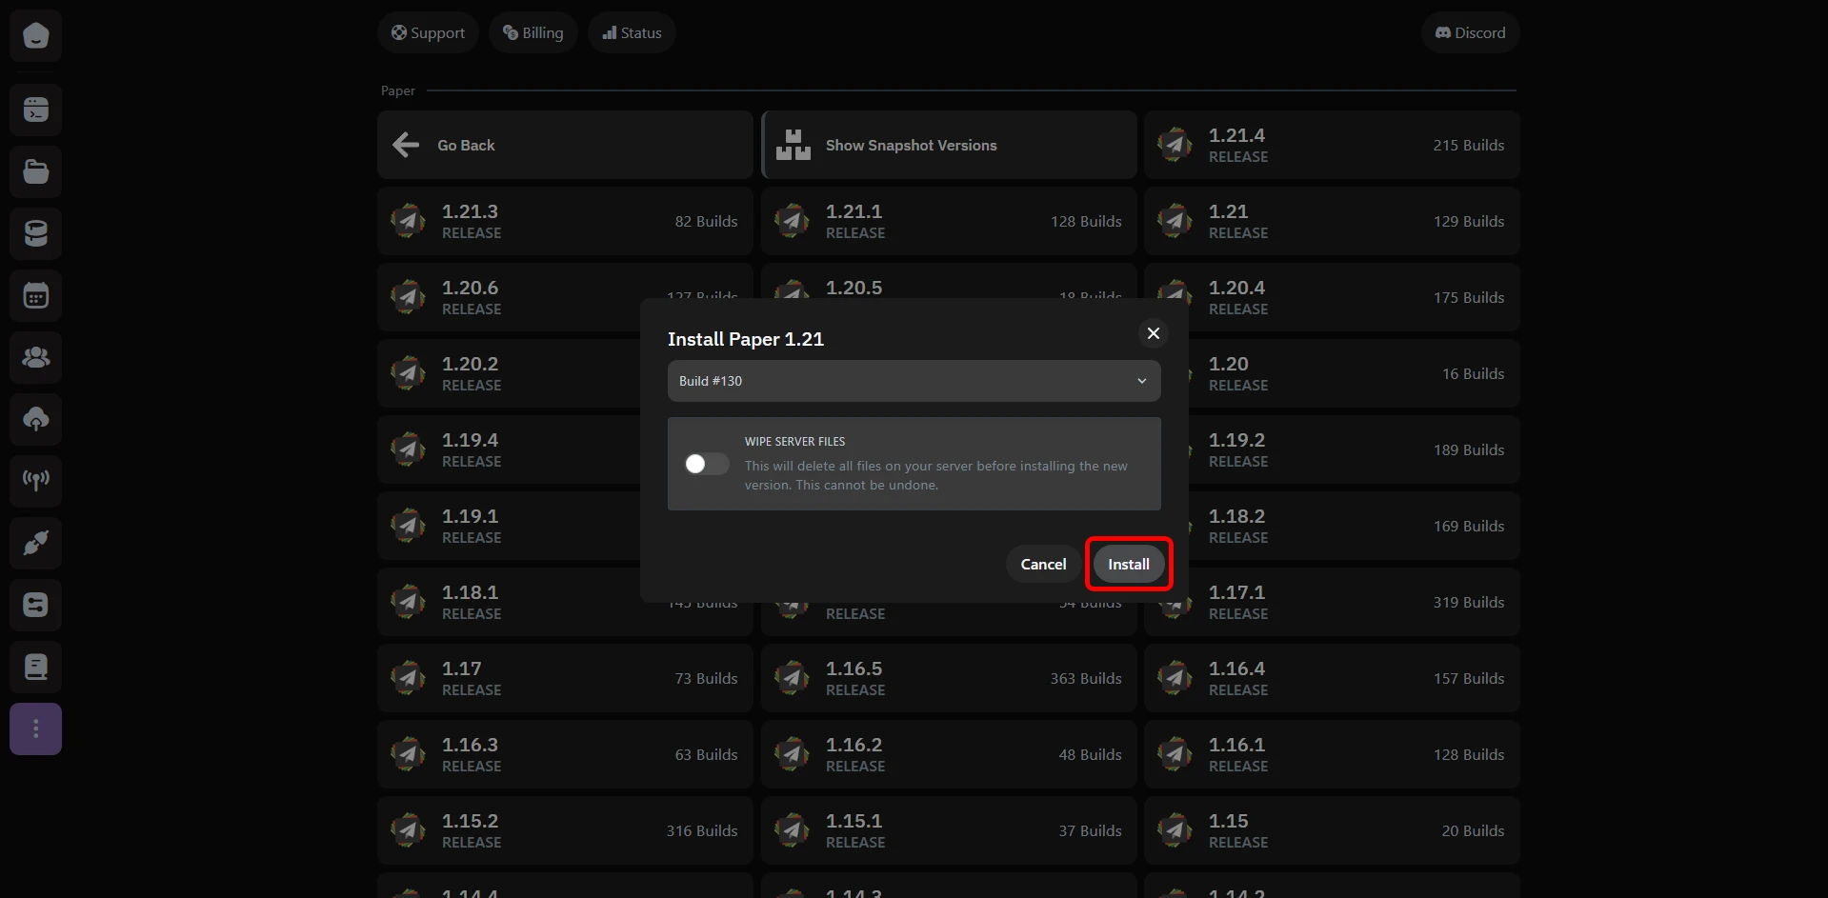Select version 1.16.4 with 157 Builds

tap(1332, 678)
